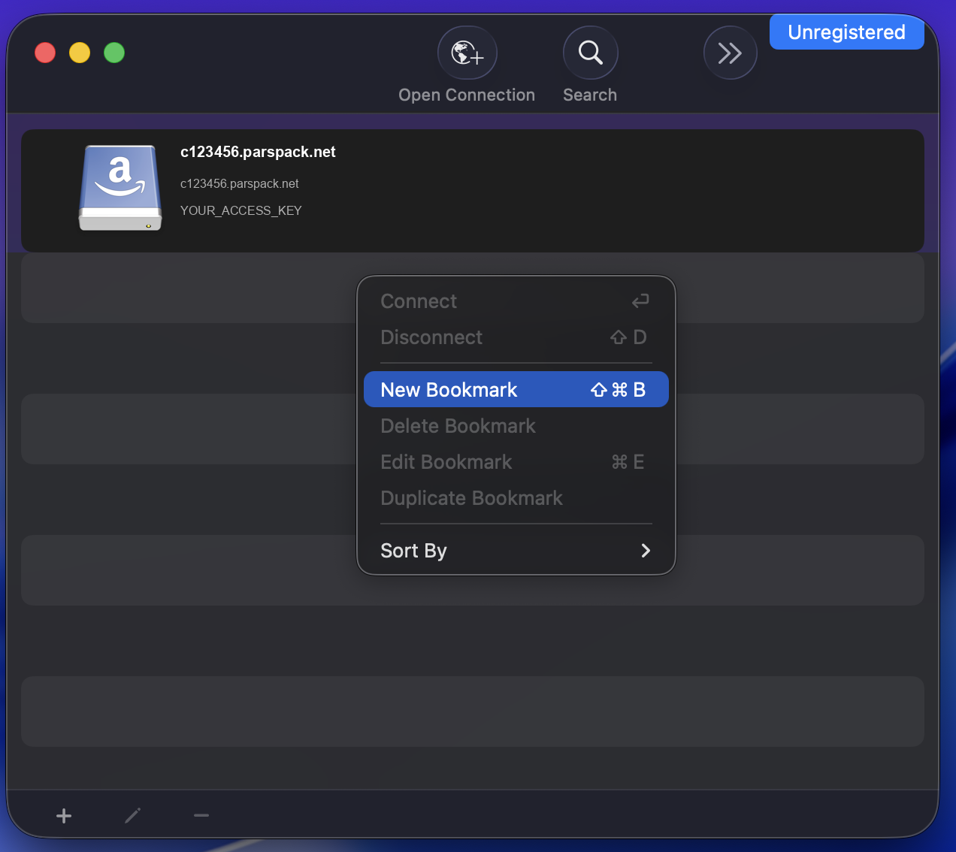The width and height of the screenshot is (956, 852).
Task: Click the green zoom window button
Action: [114, 53]
